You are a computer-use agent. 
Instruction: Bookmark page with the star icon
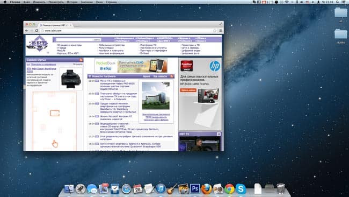point(215,31)
